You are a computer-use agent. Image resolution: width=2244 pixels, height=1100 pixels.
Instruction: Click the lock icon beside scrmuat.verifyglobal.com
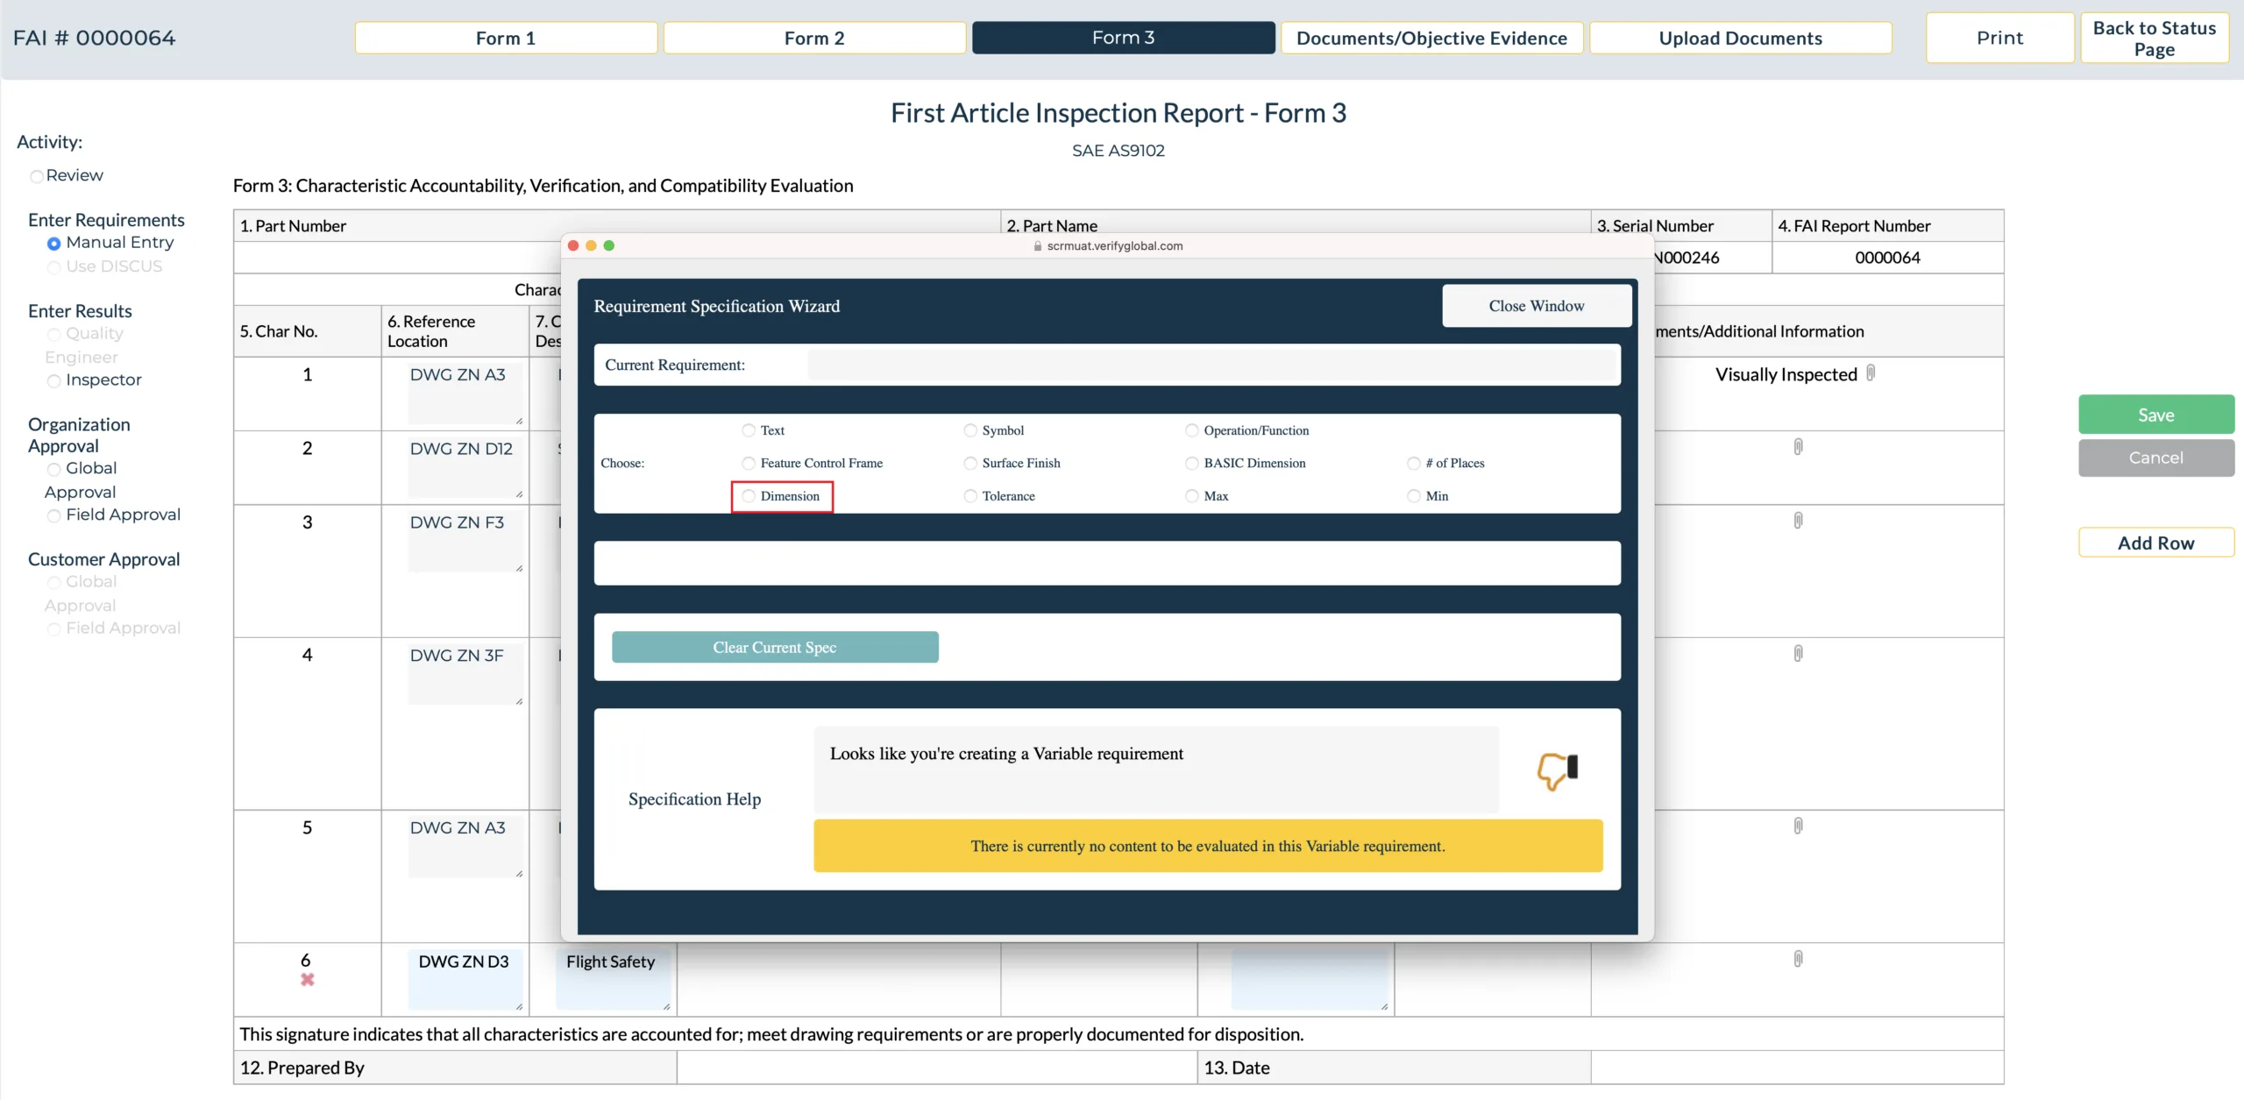[1038, 246]
